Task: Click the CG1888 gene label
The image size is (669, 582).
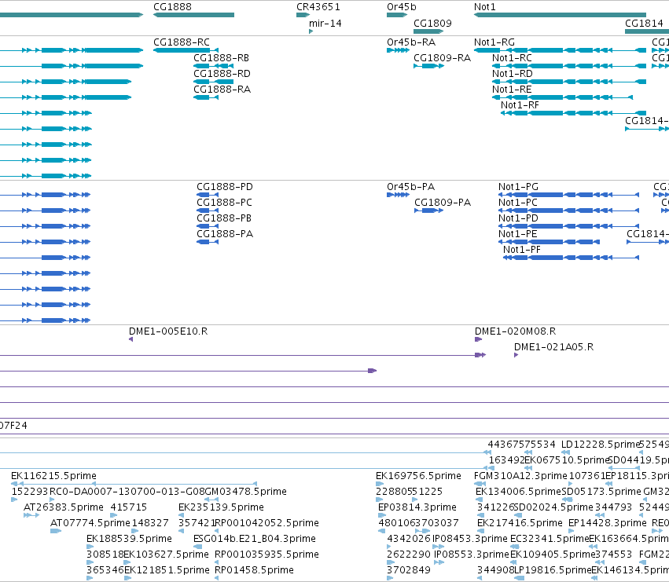Action: point(172,7)
